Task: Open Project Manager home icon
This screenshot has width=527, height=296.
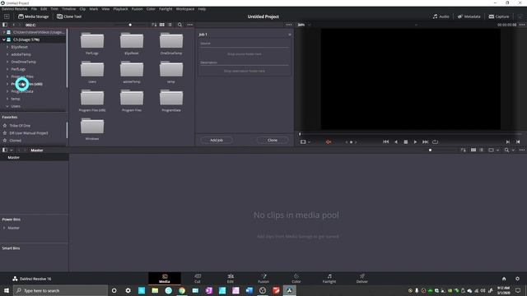Action: tap(504, 279)
